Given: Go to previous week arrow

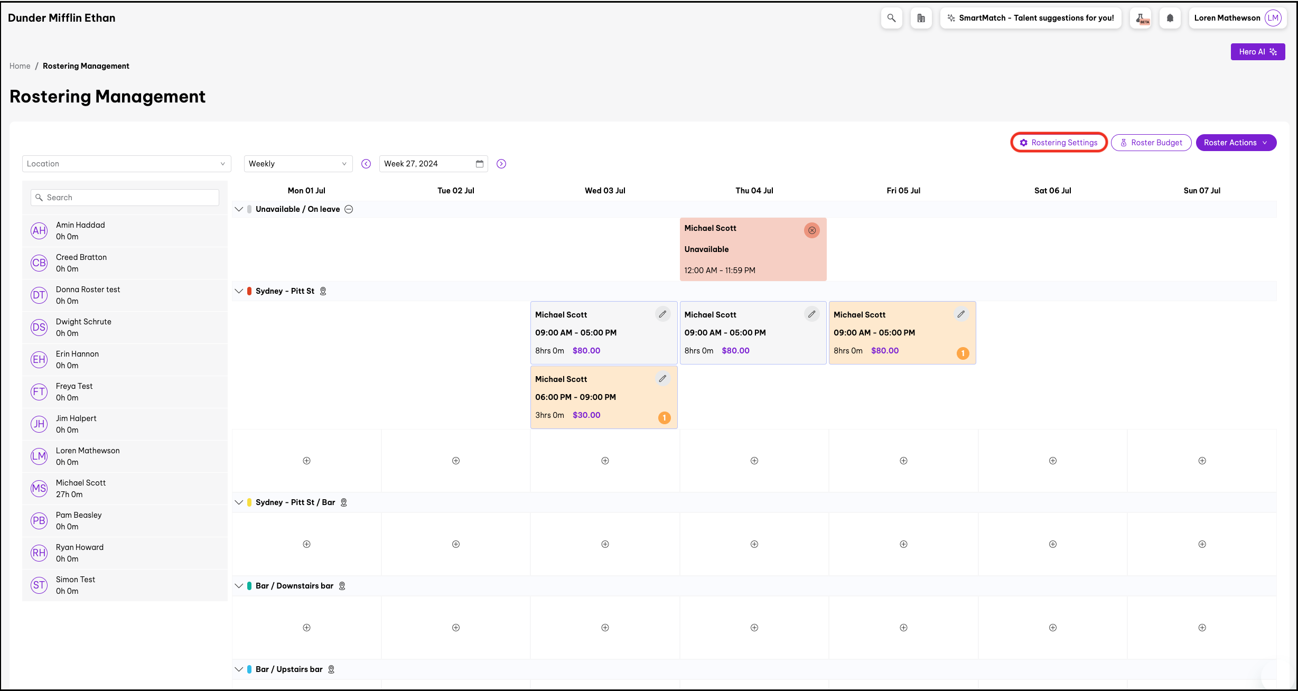Looking at the screenshot, I should (366, 164).
